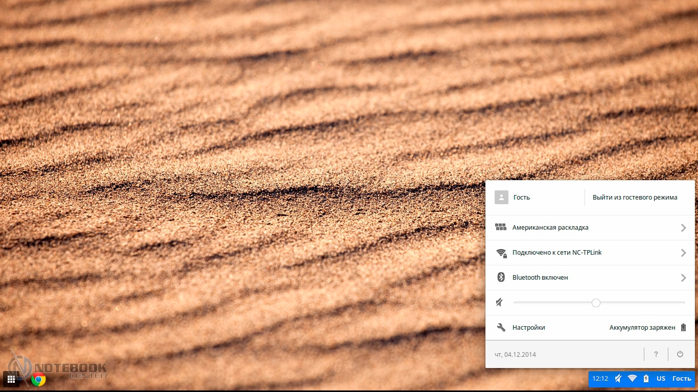Select the Bluetooth включен menu entry

click(540, 278)
